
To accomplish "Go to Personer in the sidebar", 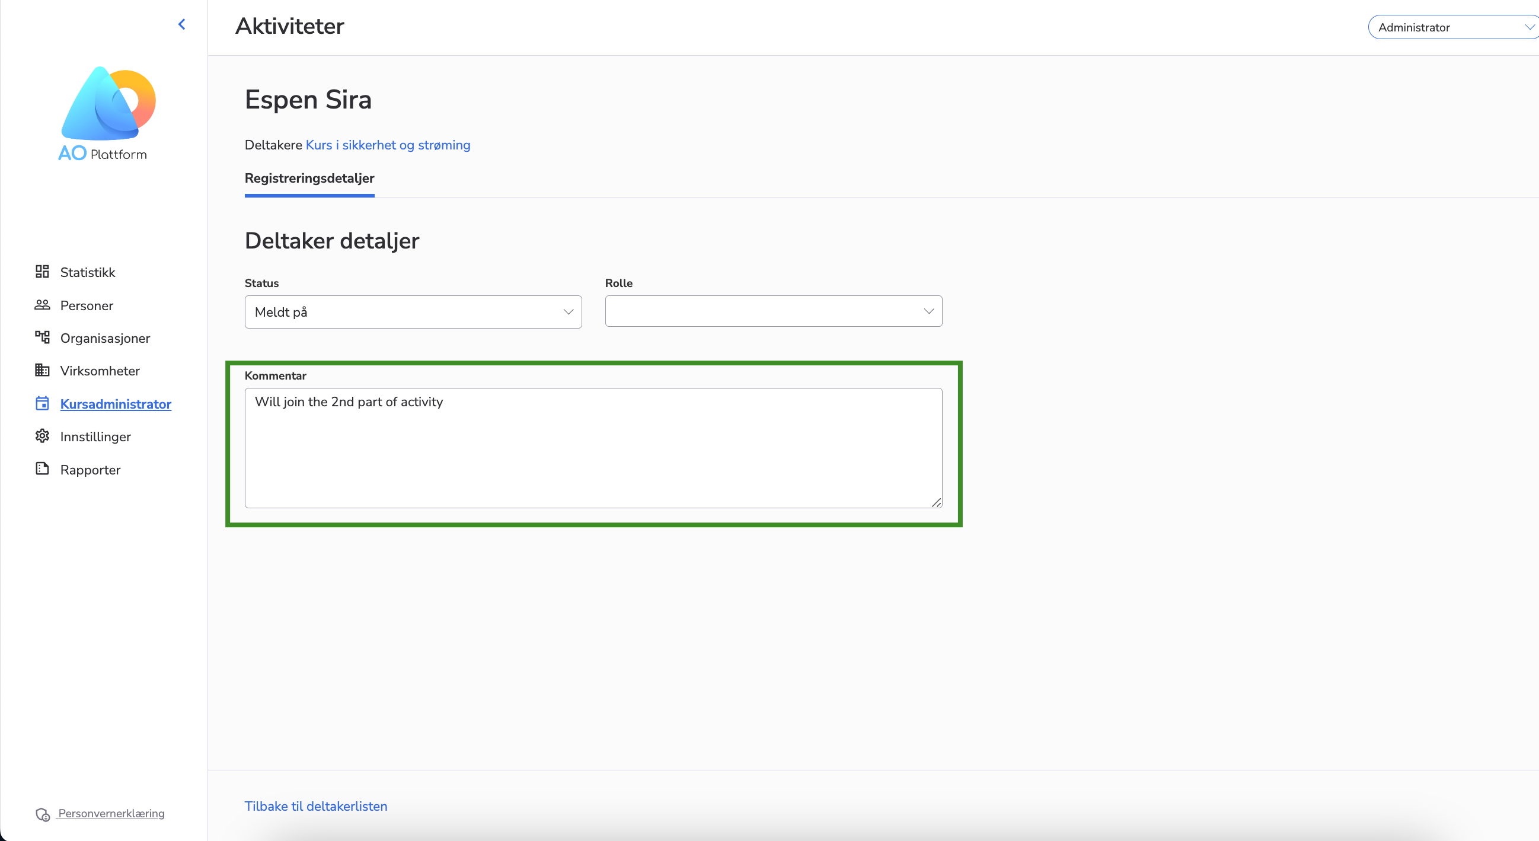I will point(87,305).
